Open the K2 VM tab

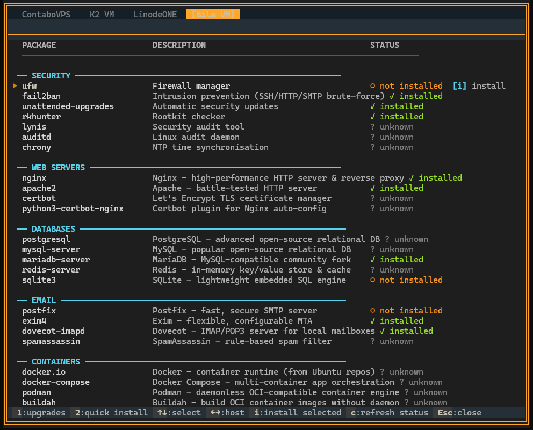tap(102, 14)
